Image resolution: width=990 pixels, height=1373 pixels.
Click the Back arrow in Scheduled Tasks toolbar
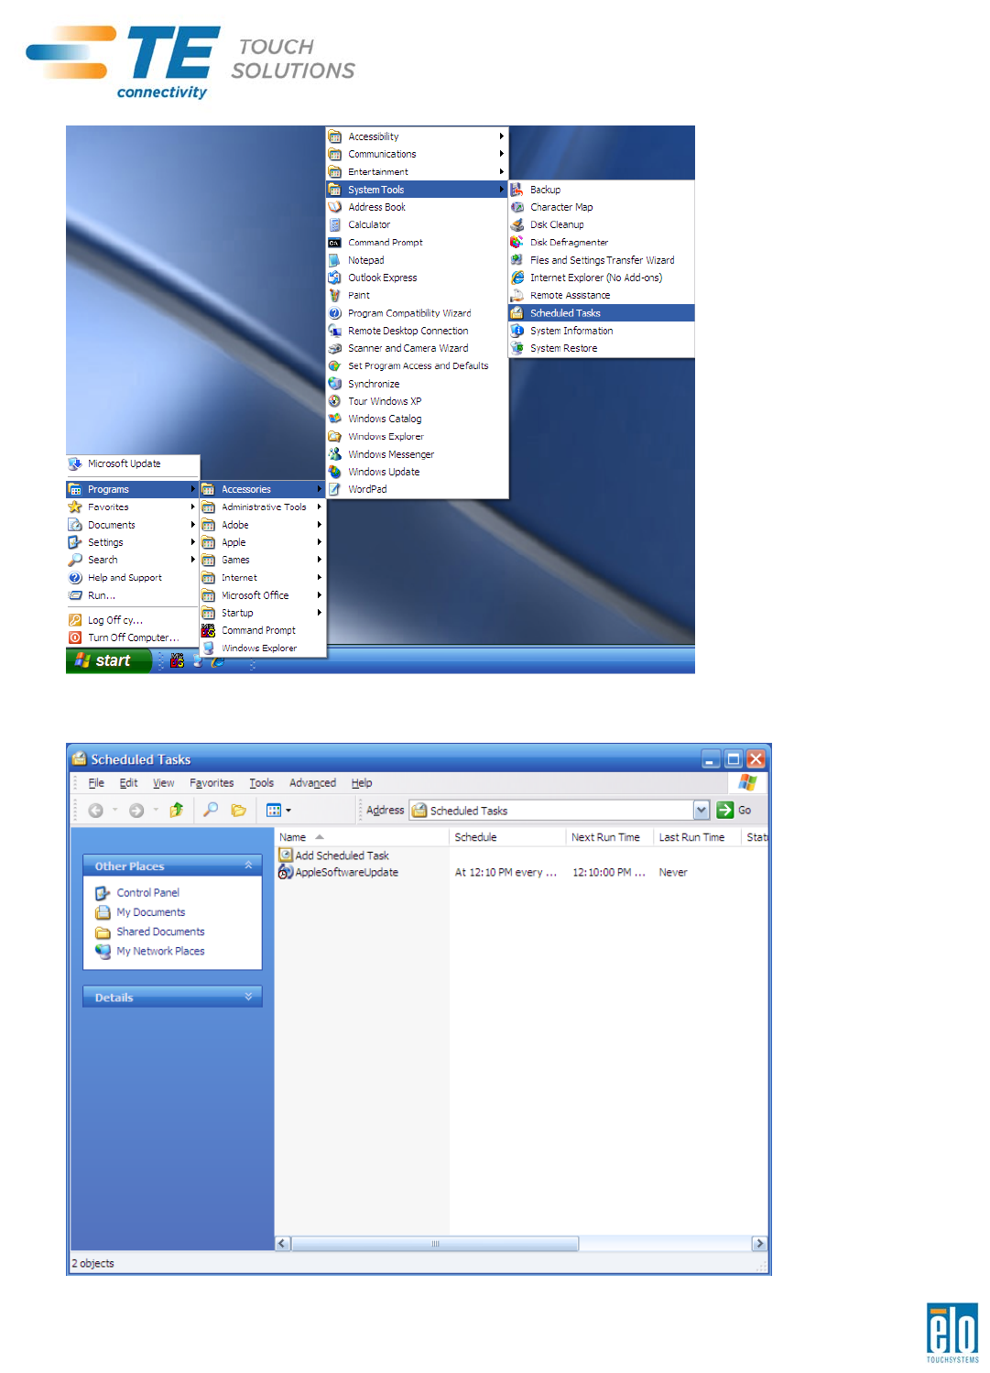coord(95,811)
